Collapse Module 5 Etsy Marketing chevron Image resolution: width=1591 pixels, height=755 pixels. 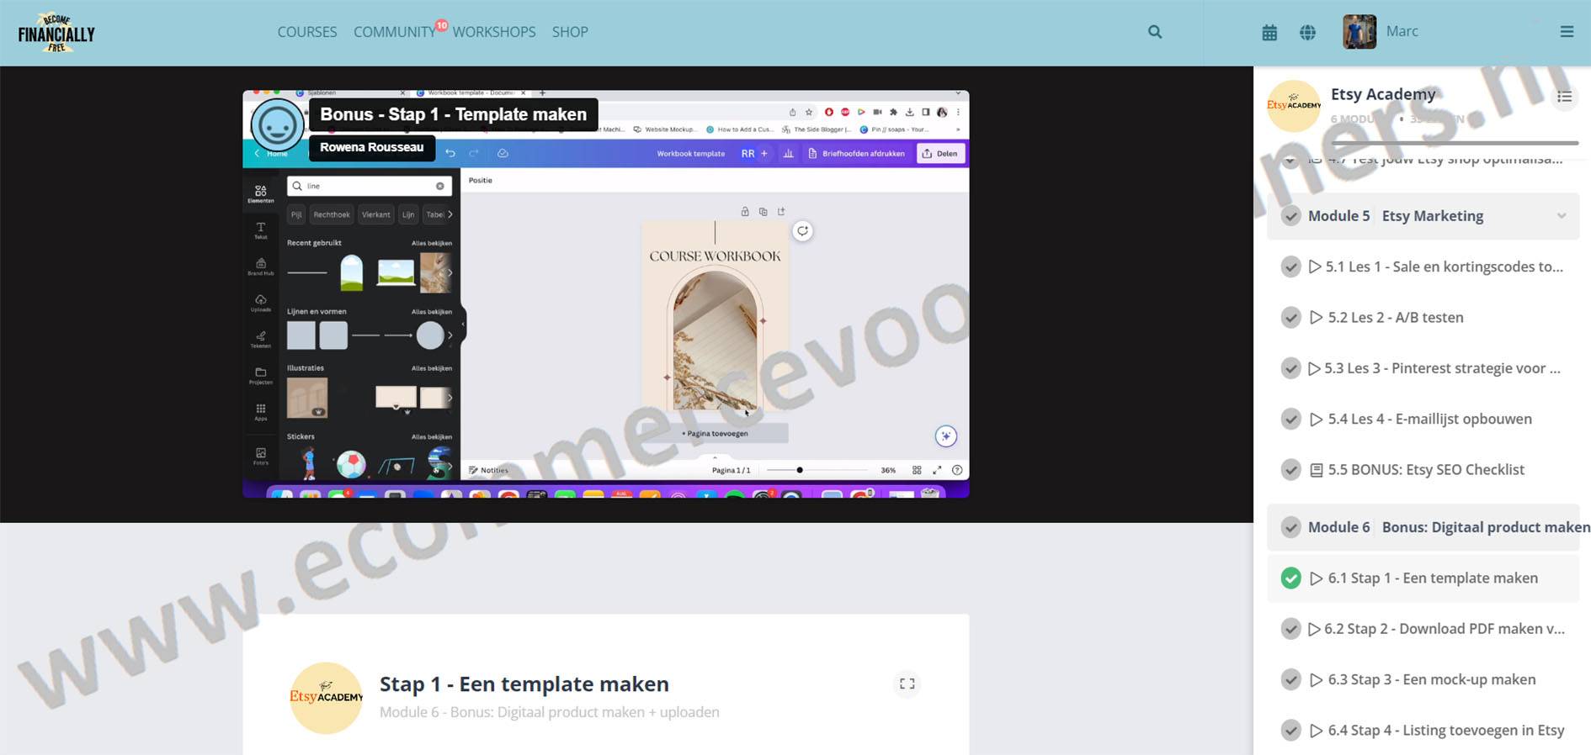[x=1562, y=216]
